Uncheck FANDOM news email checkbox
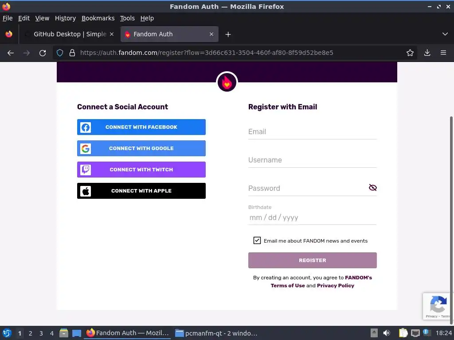The height and width of the screenshot is (340, 454). click(x=257, y=240)
